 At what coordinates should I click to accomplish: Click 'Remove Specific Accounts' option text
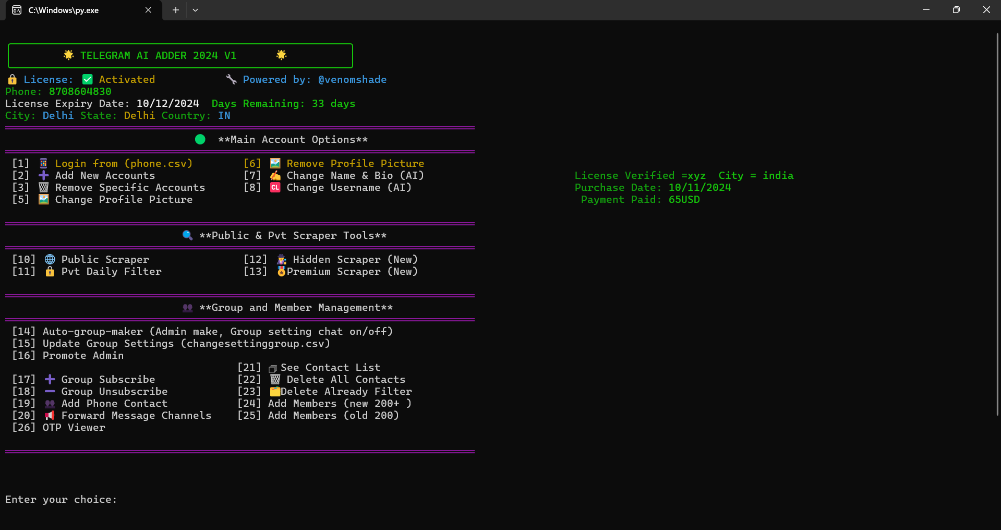click(x=130, y=187)
